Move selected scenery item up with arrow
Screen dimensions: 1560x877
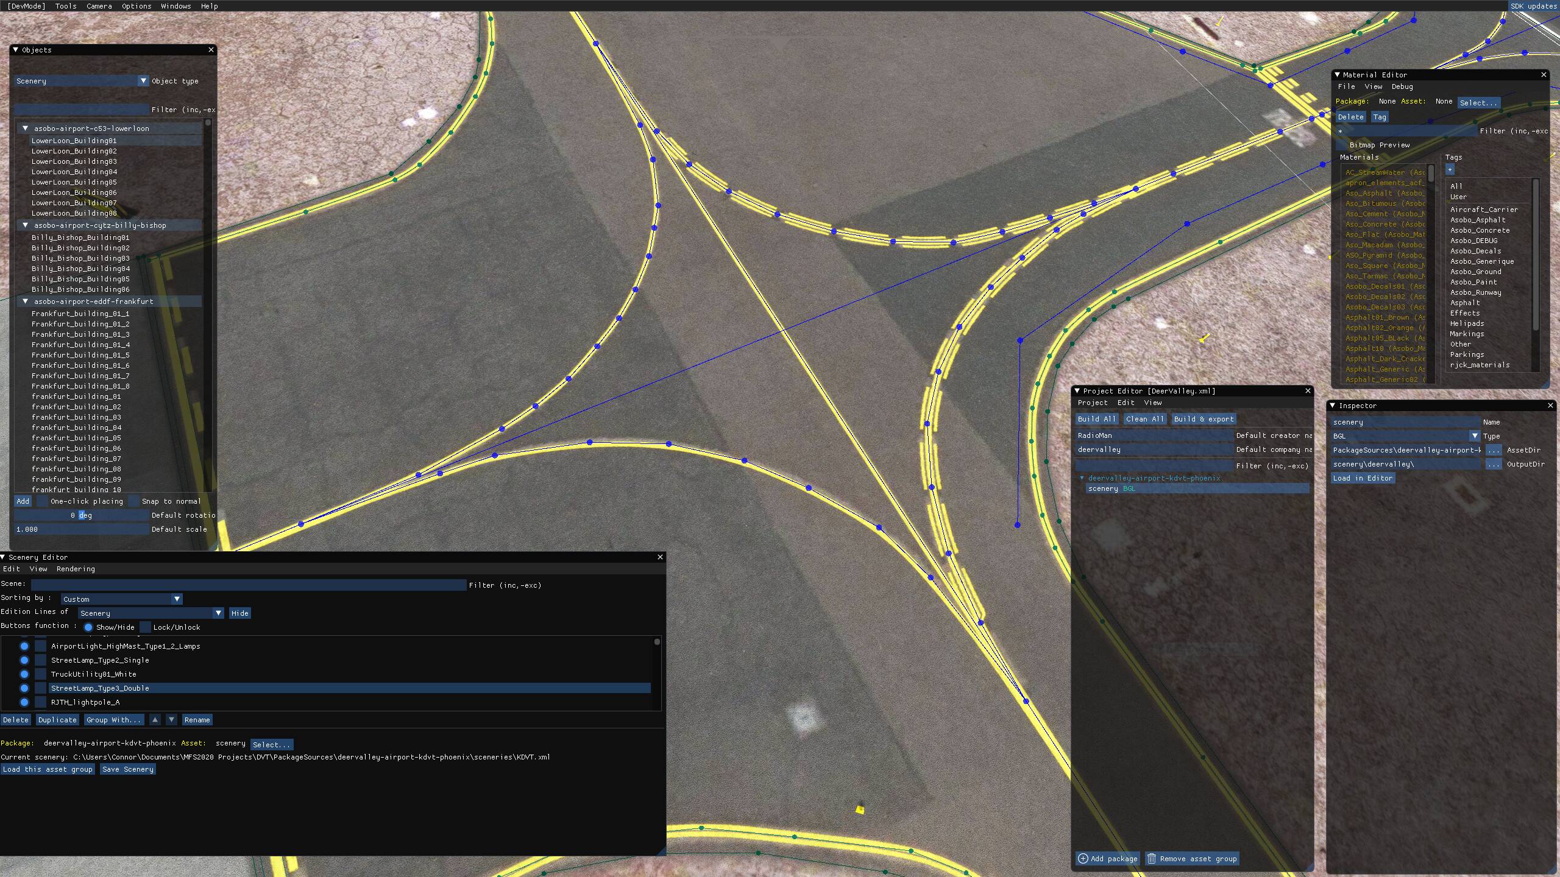tap(155, 720)
